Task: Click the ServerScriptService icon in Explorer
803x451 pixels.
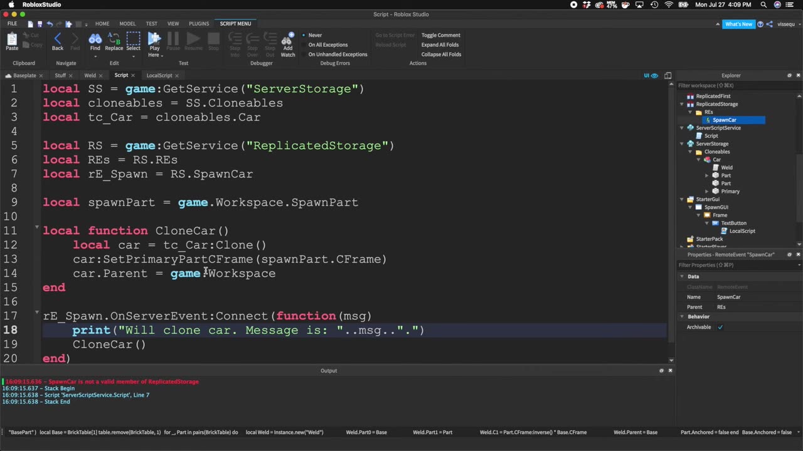Action: coord(690,128)
